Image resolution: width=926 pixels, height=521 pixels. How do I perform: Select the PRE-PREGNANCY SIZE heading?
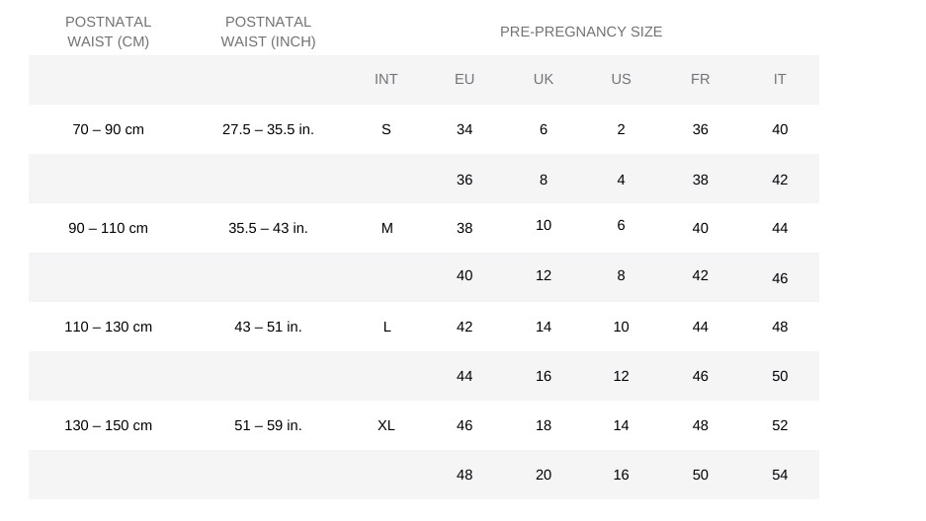pyautogui.click(x=581, y=32)
